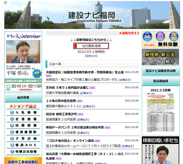Image resolution: width=183 pixels, height=164 pixels.
Task: Open the 福岡市工事成績表彰 banner
Action: coord(23,161)
